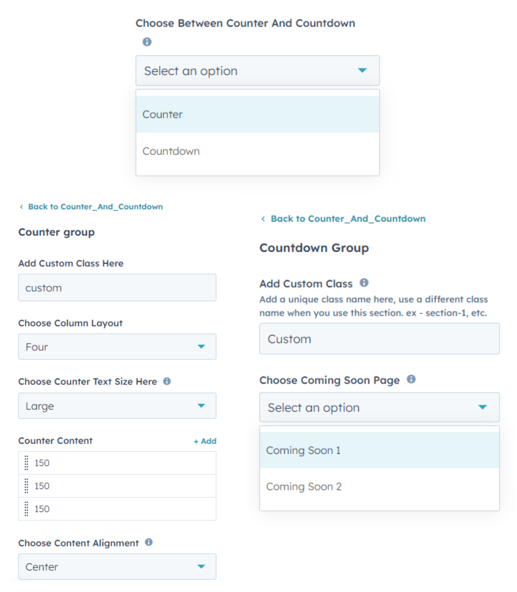Open the Choose Coming Soon Page dropdown

(379, 407)
